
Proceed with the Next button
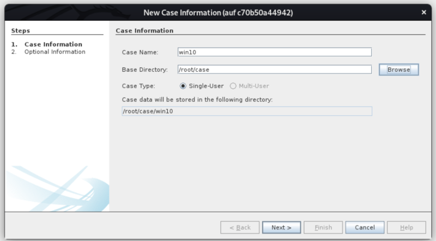point(281,227)
